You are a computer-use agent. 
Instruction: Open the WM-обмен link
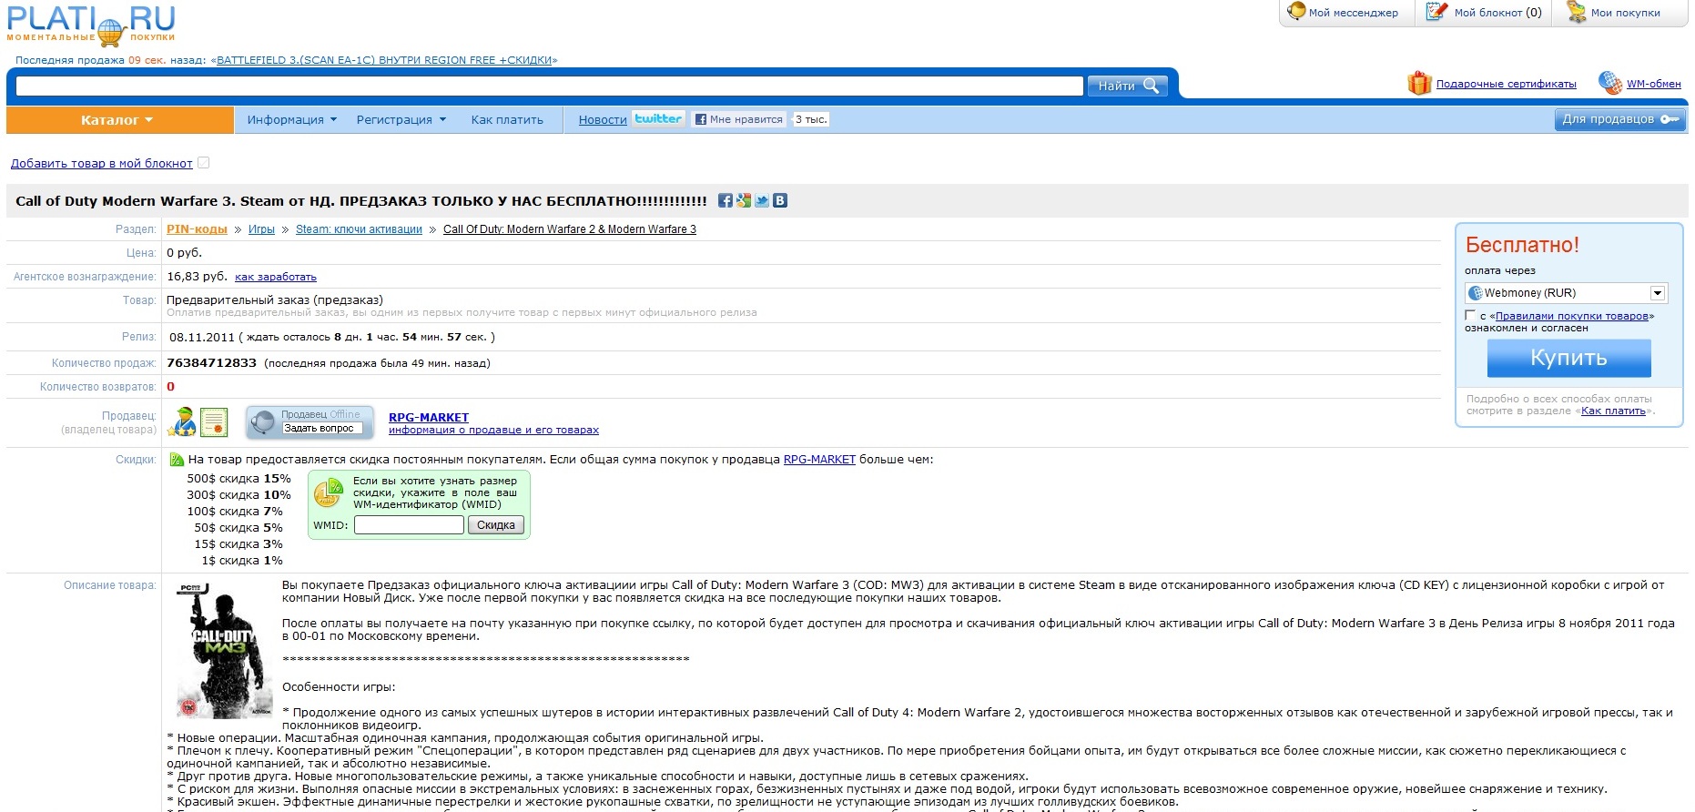(x=1654, y=84)
